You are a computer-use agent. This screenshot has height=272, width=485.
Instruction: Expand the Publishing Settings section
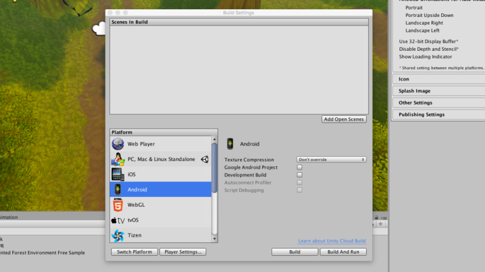tap(421, 114)
